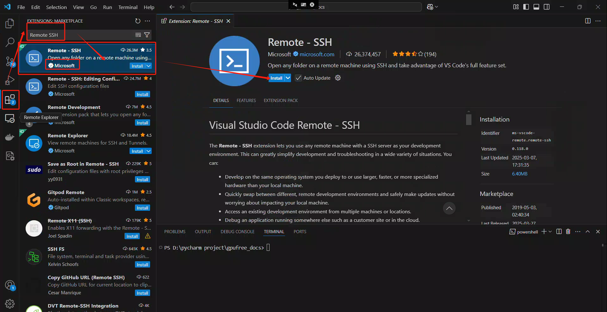Toggle the bottom Panel visibility
Screen dimensions: 607x312
536,7
